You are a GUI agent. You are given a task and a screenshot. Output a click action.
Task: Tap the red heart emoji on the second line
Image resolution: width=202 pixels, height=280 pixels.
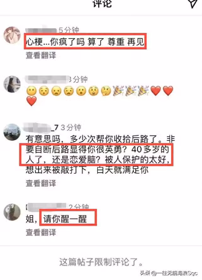tap(31, 101)
